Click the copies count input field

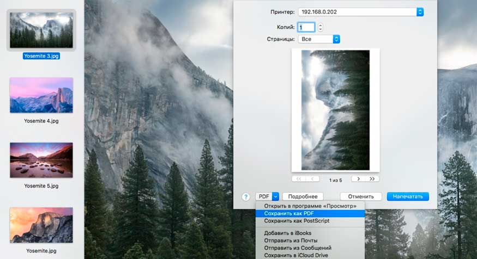306,27
